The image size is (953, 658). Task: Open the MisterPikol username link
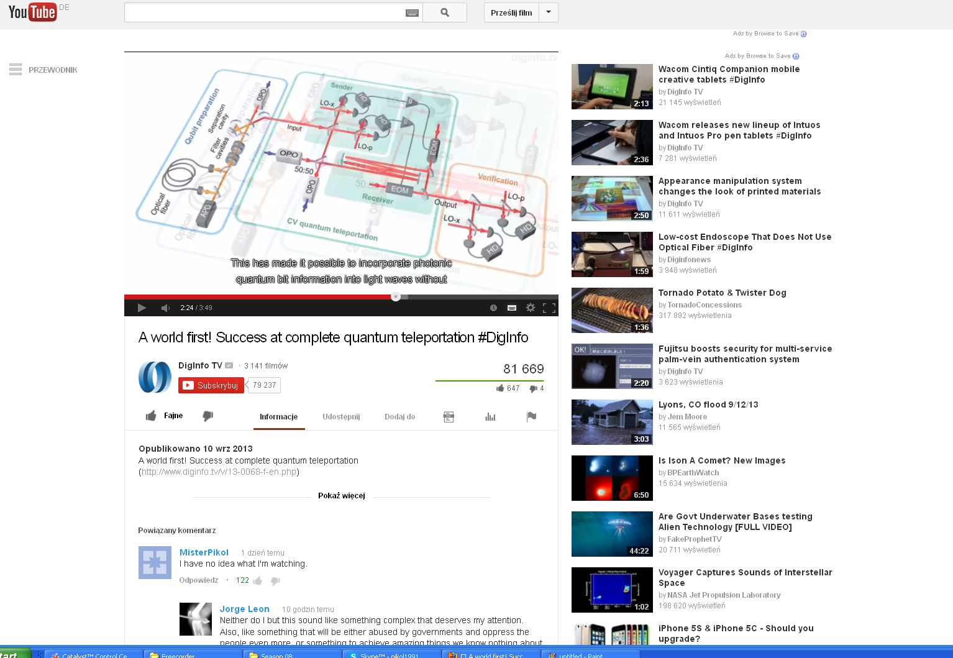pos(204,552)
